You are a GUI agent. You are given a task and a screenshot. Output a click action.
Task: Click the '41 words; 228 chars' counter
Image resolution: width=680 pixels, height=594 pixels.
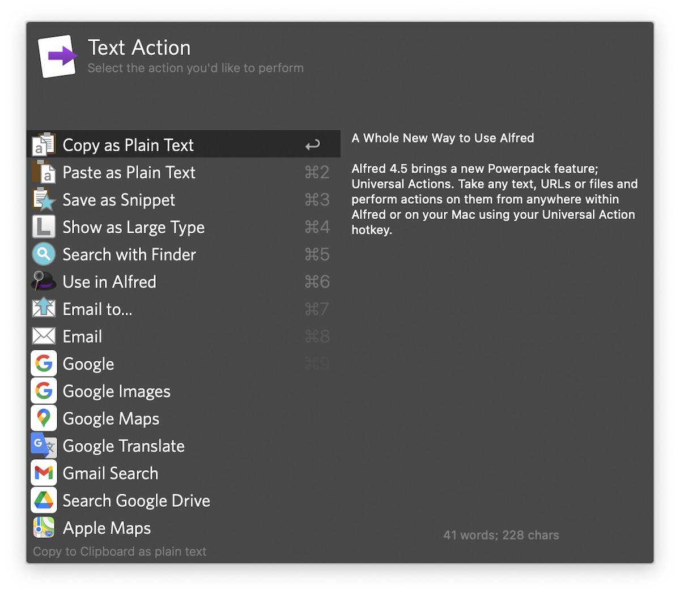pyautogui.click(x=501, y=535)
